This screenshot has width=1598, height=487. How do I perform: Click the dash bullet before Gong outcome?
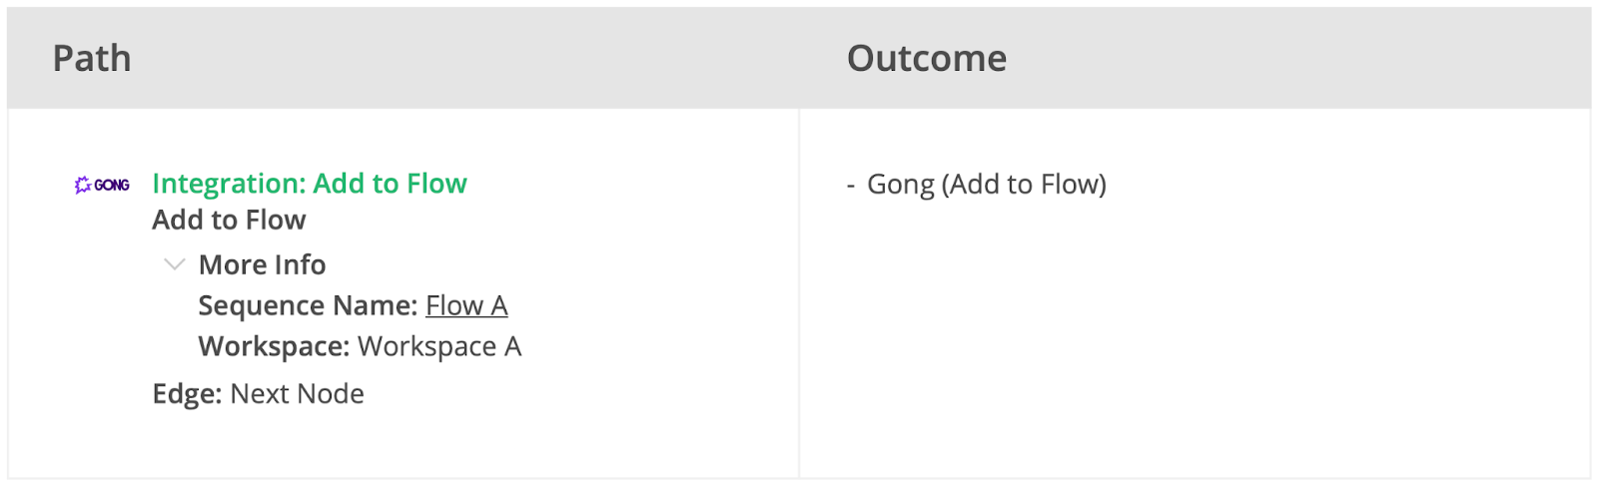click(851, 186)
